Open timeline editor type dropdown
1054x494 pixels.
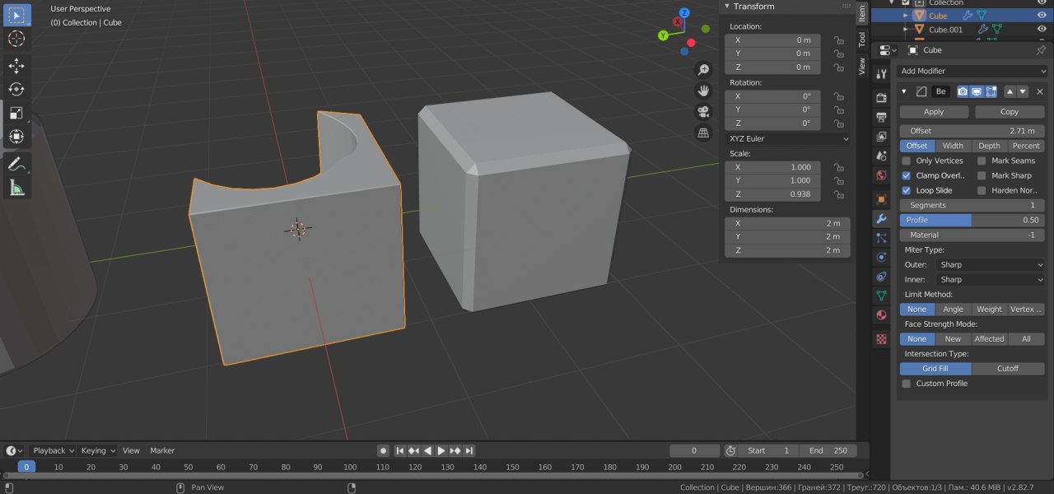(x=14, y=450)
